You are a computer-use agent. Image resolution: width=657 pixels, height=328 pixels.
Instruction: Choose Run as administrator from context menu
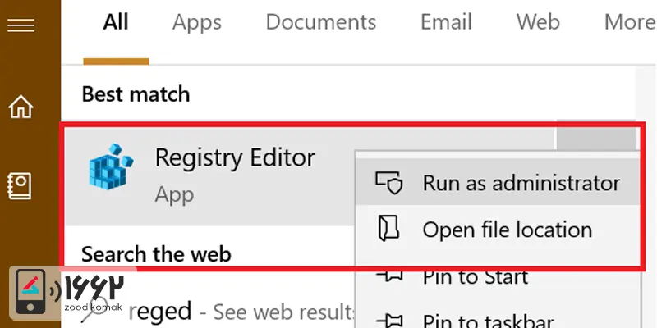click(521, 182)
